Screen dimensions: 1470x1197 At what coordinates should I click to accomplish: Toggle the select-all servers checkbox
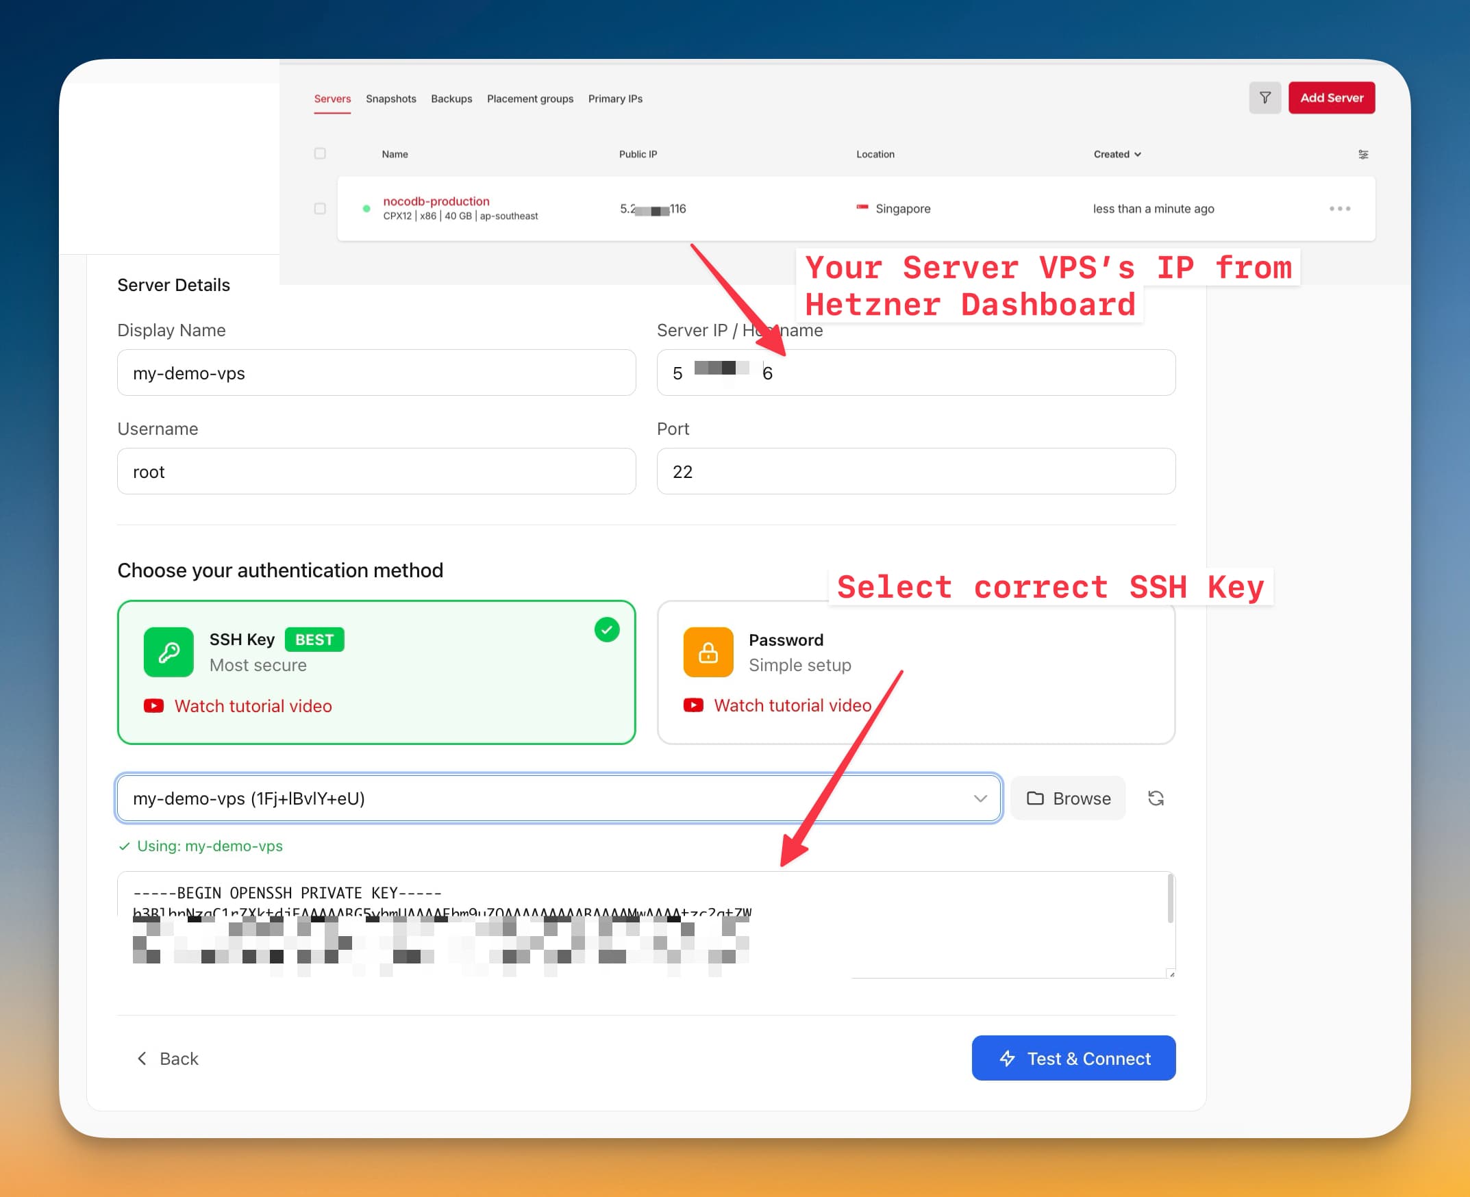point(320,154)
